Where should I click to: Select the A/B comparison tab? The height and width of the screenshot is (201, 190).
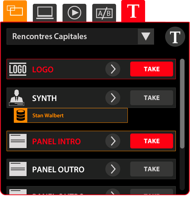(x=104, y=13)
